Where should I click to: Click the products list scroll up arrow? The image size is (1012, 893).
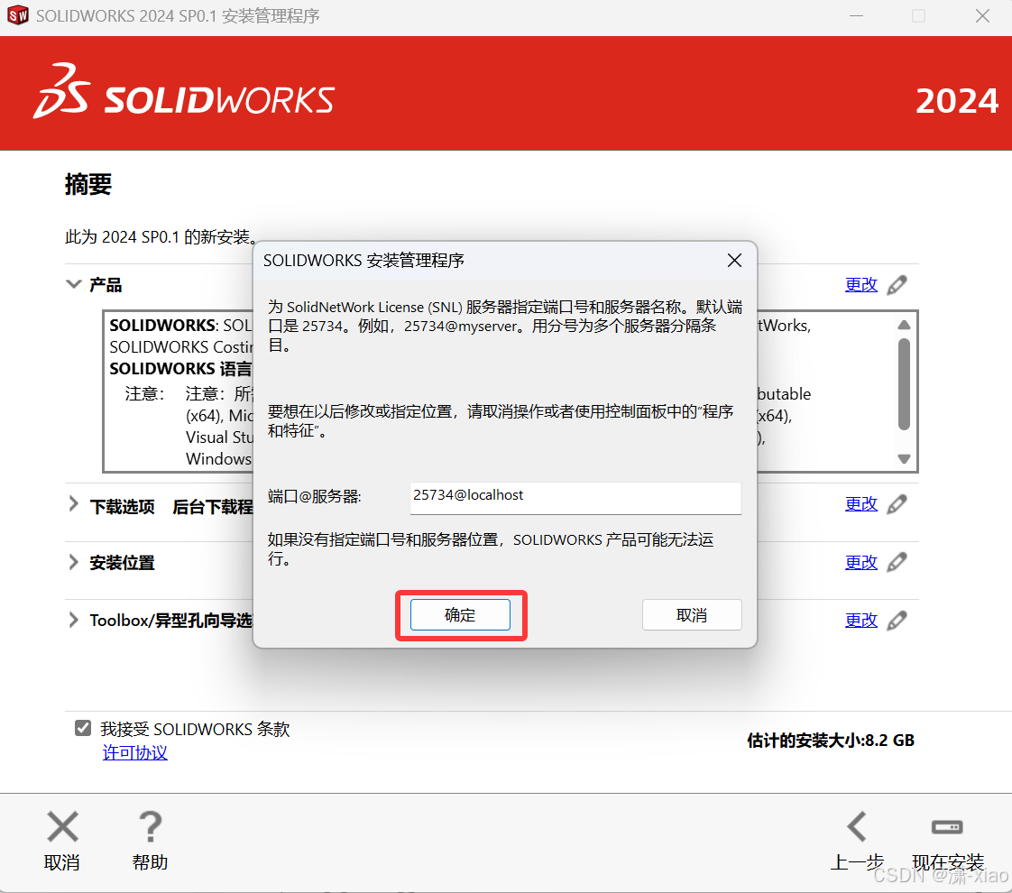[905, 325]
